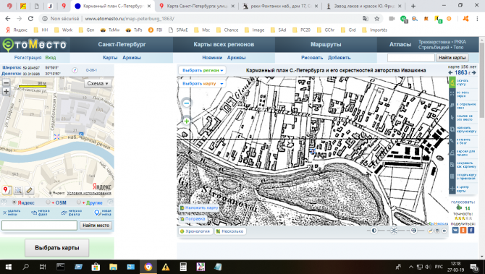This screenshot has width=485, height=274.
Task: Open Схема map type dropdown
Action: [x=98, y=83]
